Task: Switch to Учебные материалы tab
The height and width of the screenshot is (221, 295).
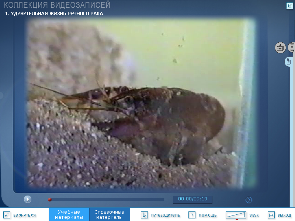Action: (69, 214)
